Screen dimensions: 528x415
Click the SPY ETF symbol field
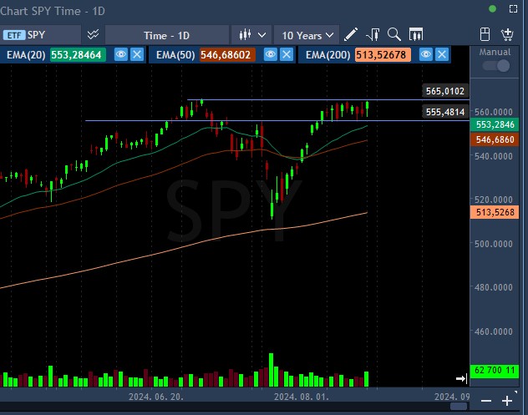(x=40, y=35)
